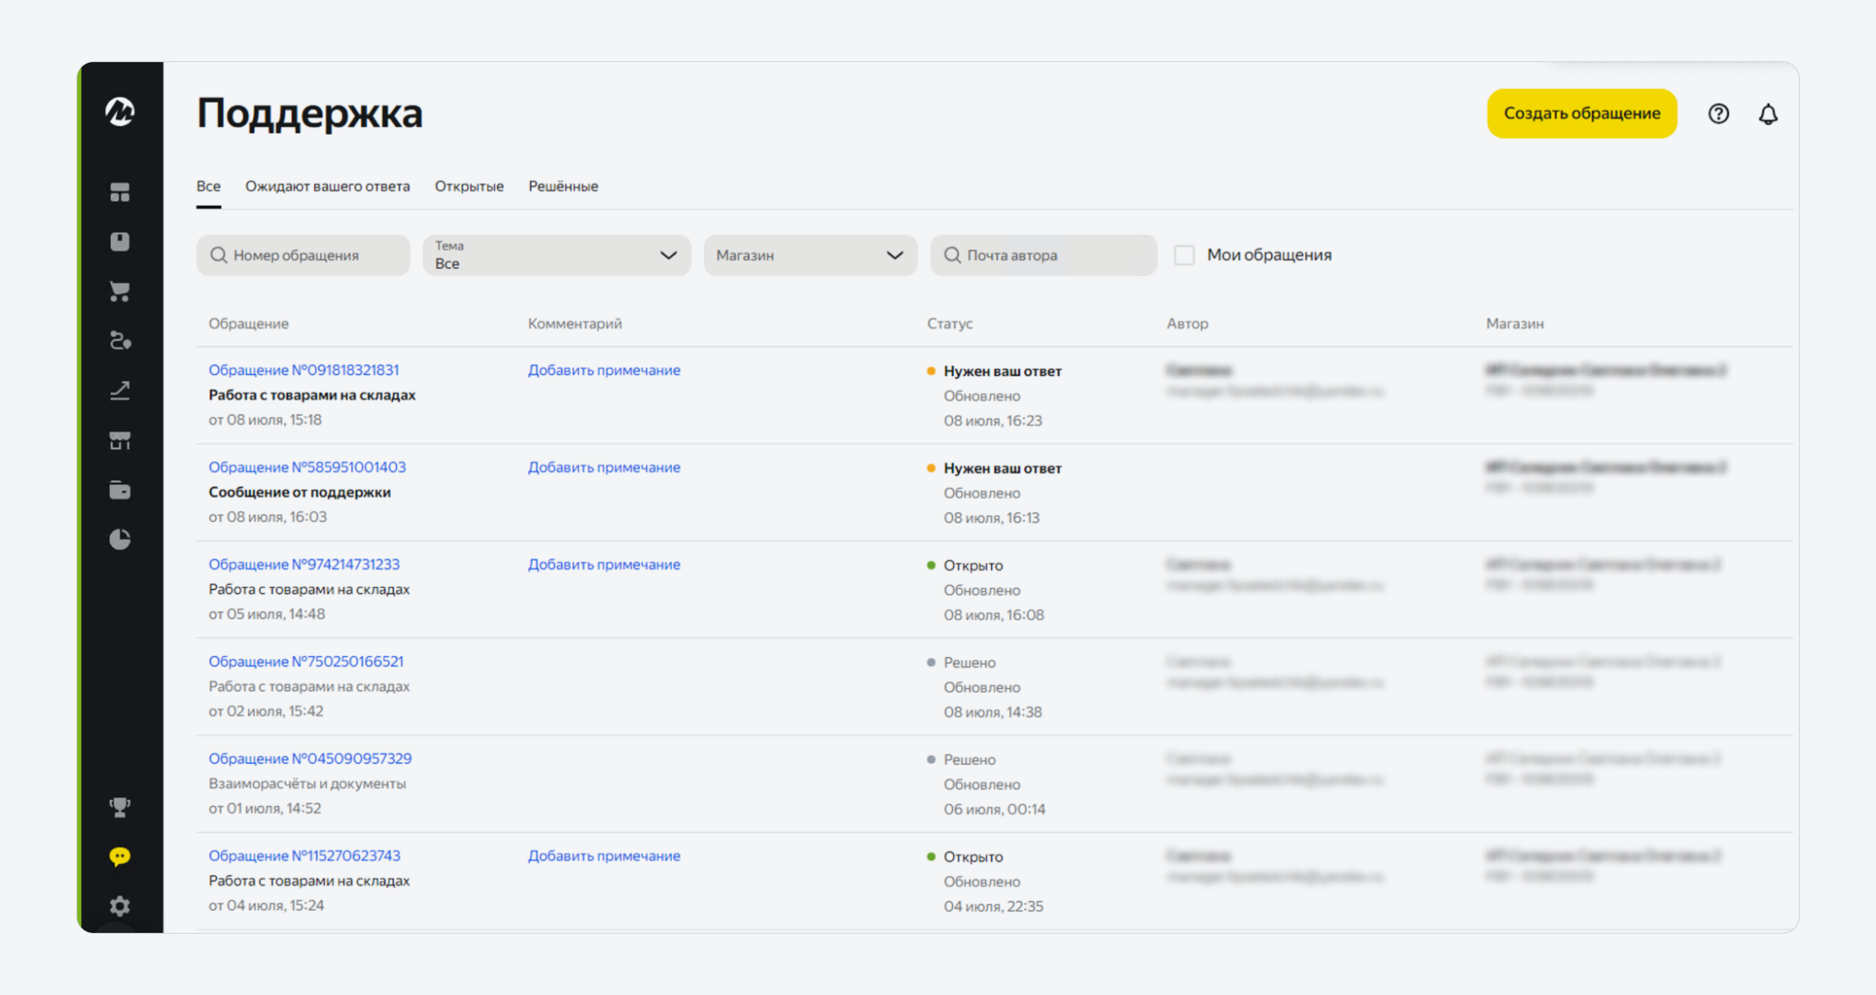The width and height of the screenshot is (1876, 995).
Task: Open the yellow support chat icon
Action: [120, 857]
